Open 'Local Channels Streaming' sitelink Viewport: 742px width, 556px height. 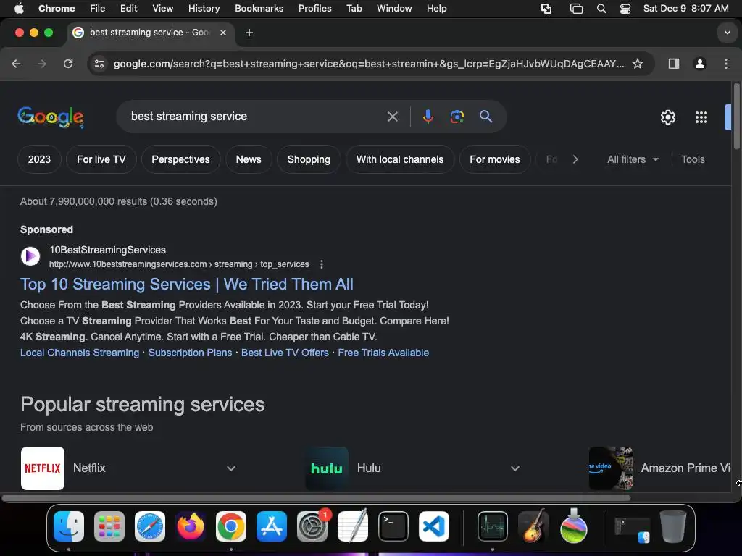(x=80, y=353)
